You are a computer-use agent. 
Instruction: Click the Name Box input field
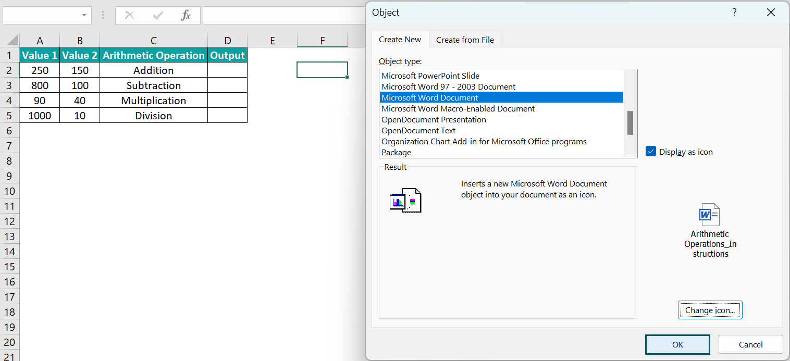[x=42, y=16]
